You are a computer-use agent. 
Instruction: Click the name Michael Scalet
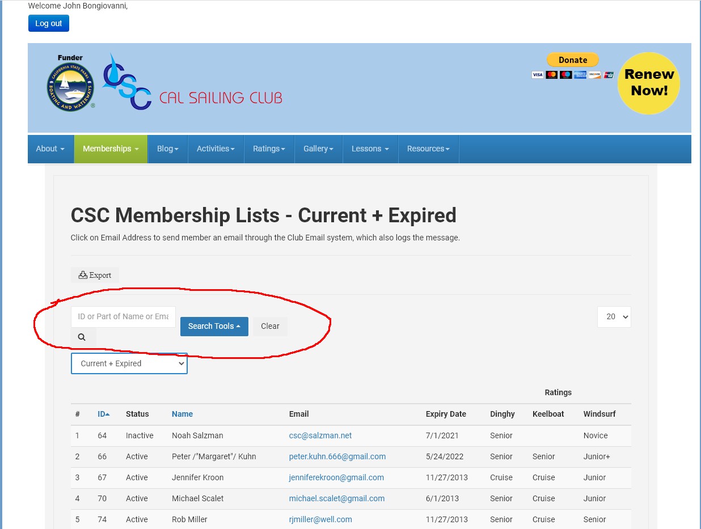pos(197,498)
